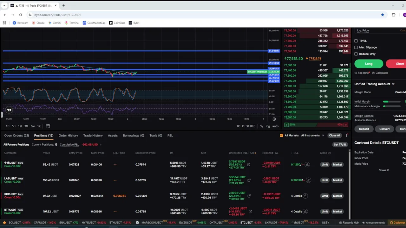Limit close the LABUSDT position
The width and height of the screenshot is (406, 228).
[325, 180]
